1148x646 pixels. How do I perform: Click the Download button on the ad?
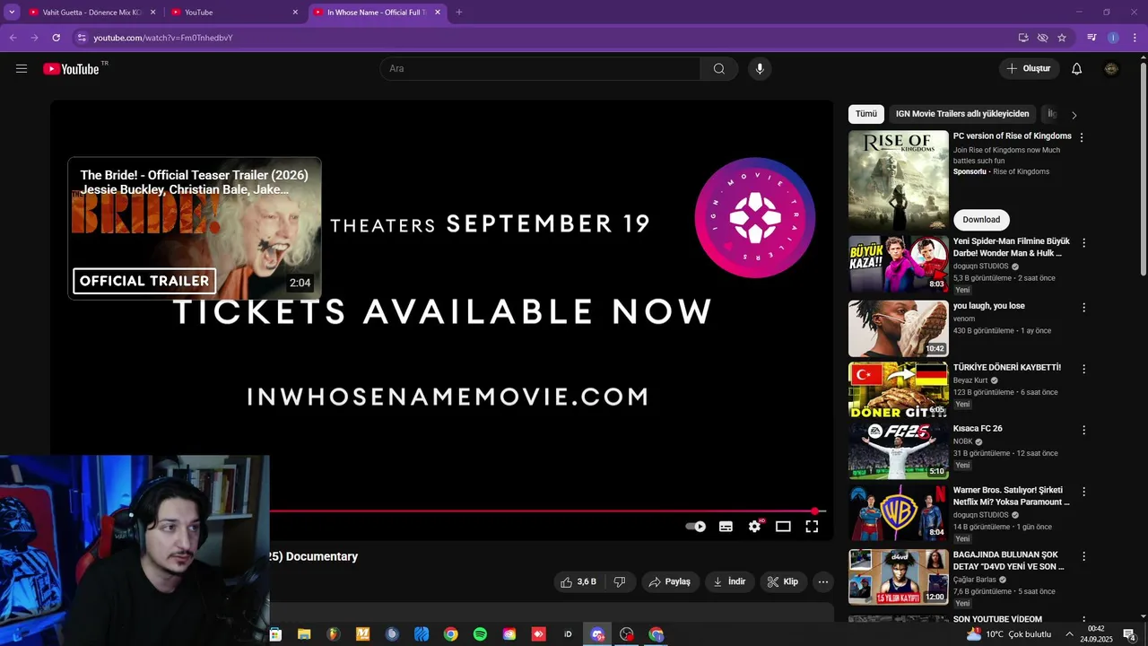[x=981, y=220]
